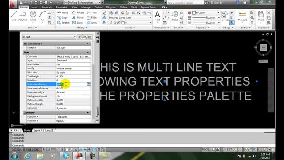This screenshot has width=284, height=160.
Task: Switch to the View ribbon tab
Action: tap(75, 7)
